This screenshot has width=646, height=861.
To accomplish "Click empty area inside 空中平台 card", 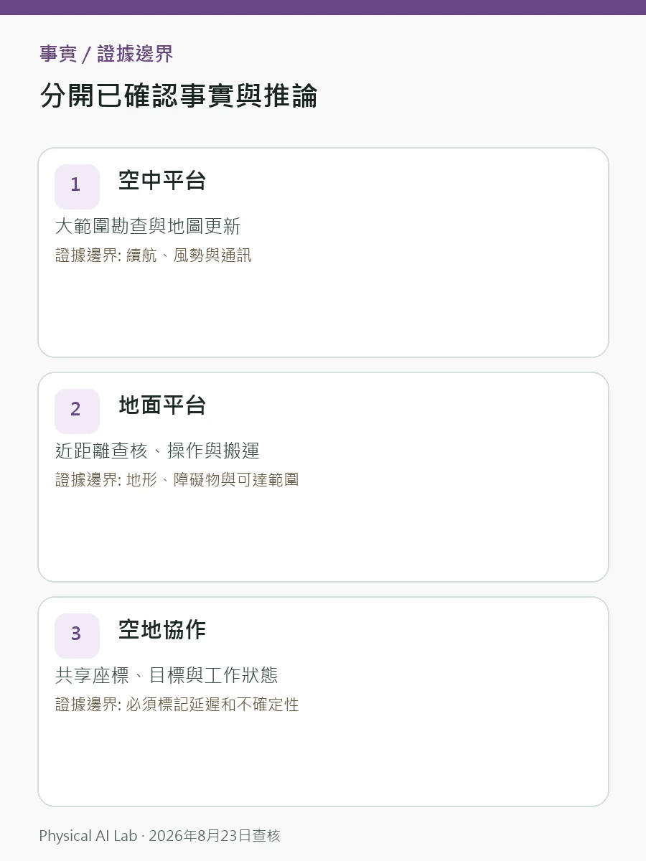I will click(323, 312).
